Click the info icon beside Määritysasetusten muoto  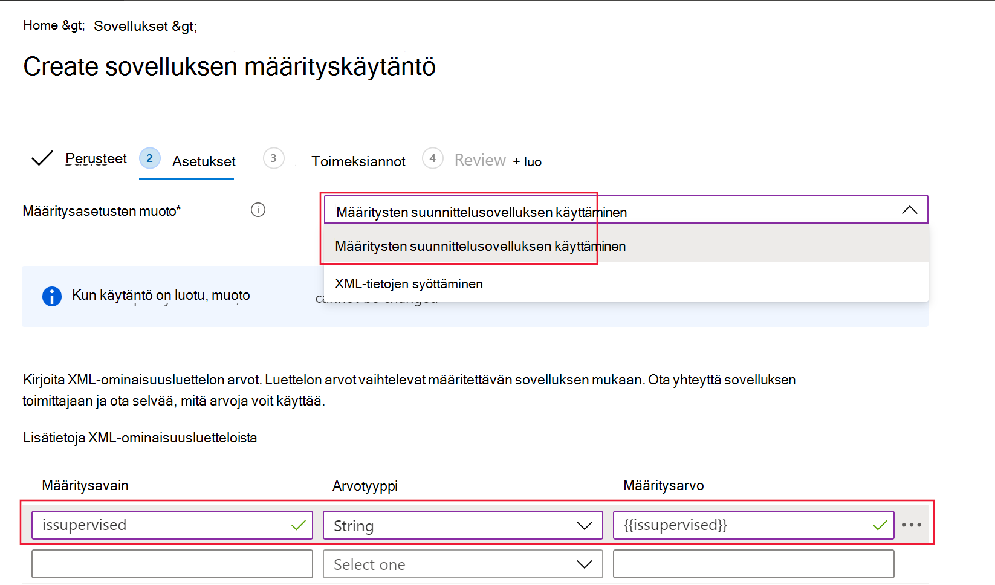click(x=258, y=210)
